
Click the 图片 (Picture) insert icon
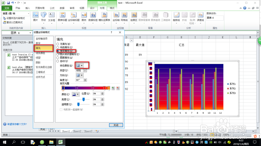click(35, 17)
